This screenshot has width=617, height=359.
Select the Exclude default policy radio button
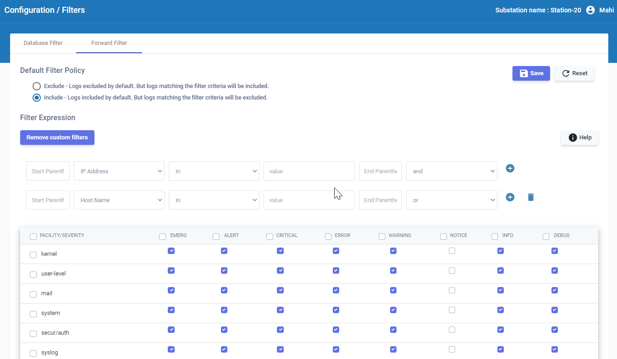click(37, 86)
